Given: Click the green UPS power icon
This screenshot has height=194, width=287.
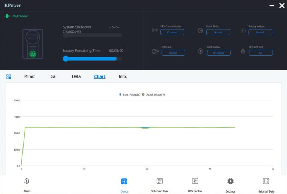Looking at the screenshot, I should click(x=33, y=54).
